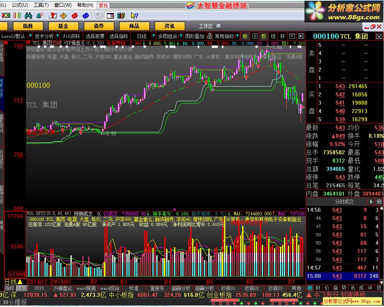Open the 窗口(W) menu
Viewport: 384px width, 307px height.
(x=63, y=5)
